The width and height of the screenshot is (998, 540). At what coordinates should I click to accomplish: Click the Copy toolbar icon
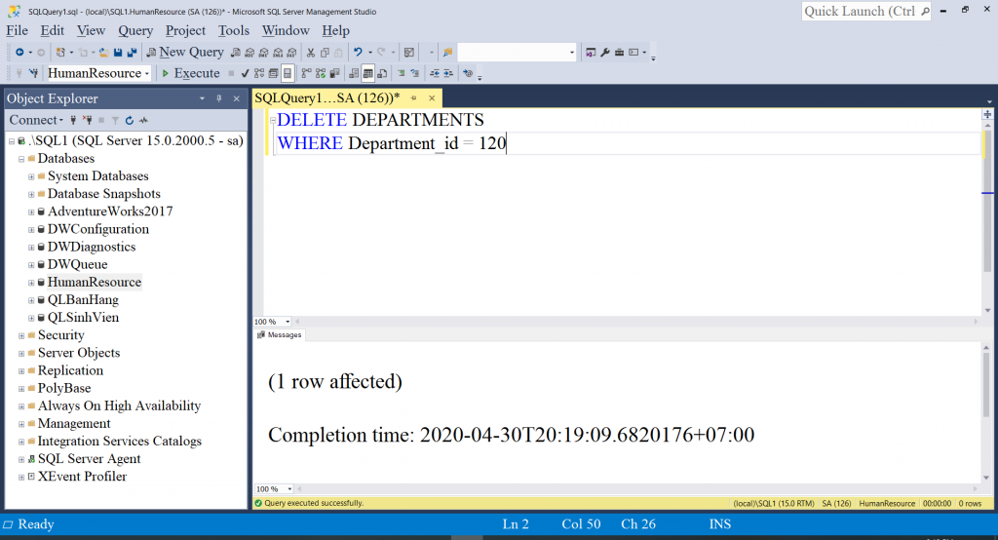tap(325, 53)
